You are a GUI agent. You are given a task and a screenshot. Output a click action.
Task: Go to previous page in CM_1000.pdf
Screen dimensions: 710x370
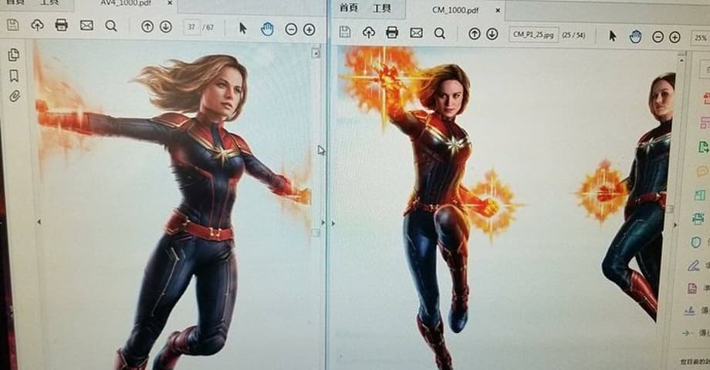(x=475, y=34)
